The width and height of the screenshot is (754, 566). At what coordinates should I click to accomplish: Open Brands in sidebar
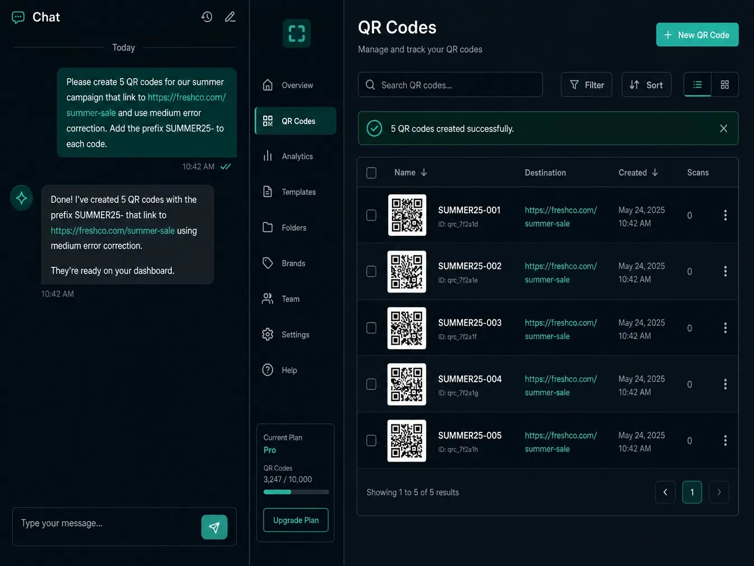coord(296,263)
